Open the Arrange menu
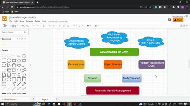The image size is (190, 106). pos(29,21)
